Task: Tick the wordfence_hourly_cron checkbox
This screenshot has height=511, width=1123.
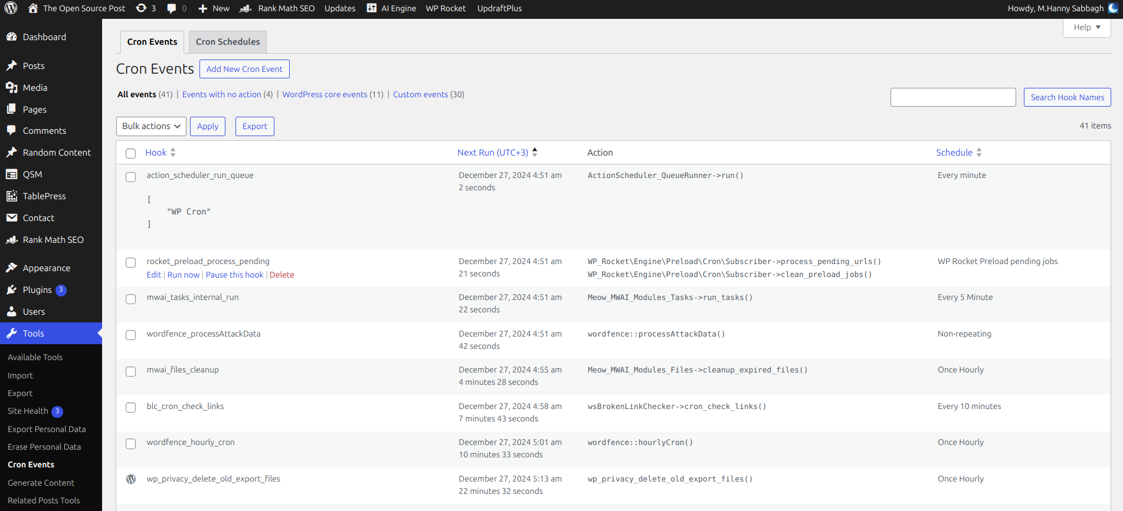Action: (x=131, y=444)
